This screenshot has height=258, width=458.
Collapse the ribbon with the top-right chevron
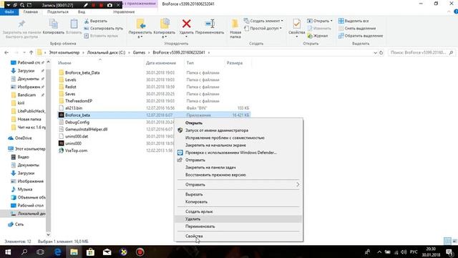tap(449, 11)
